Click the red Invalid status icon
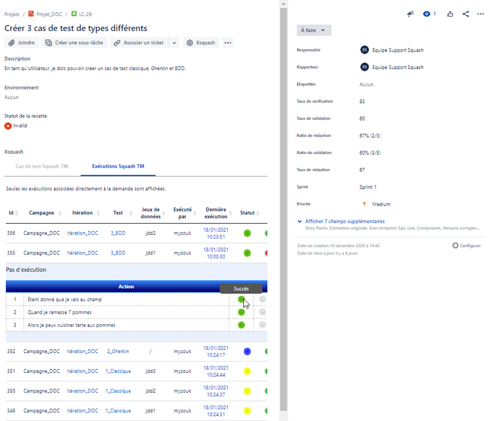This screenshot has height=421, width=493. coord(8,126)
